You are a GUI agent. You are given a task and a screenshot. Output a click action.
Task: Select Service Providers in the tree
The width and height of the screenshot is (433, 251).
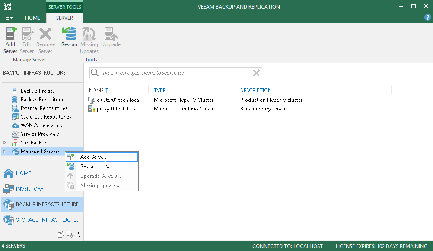coord(40,134)
